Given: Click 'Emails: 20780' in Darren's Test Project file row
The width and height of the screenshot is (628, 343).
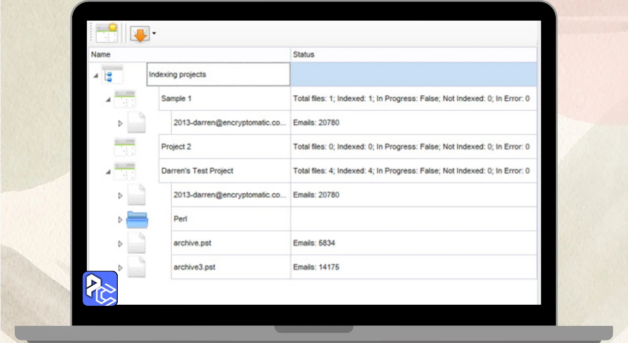Looking at the screenshot, I should click(x=316, y=195).
